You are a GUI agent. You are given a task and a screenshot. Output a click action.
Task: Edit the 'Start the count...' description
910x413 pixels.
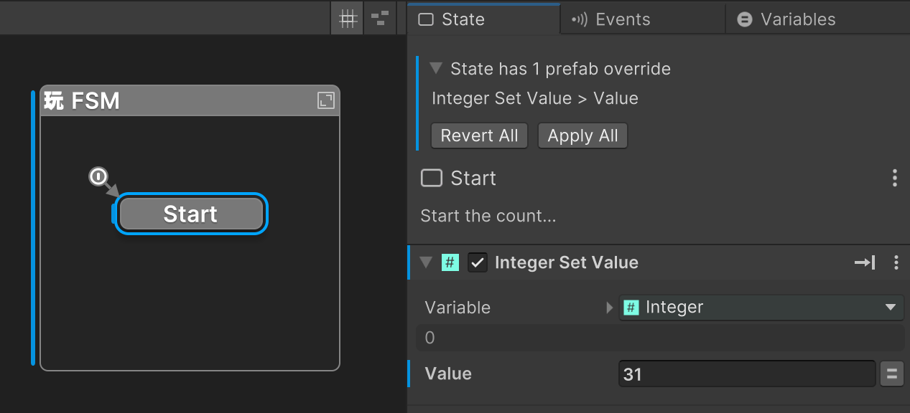click(488, 215)
